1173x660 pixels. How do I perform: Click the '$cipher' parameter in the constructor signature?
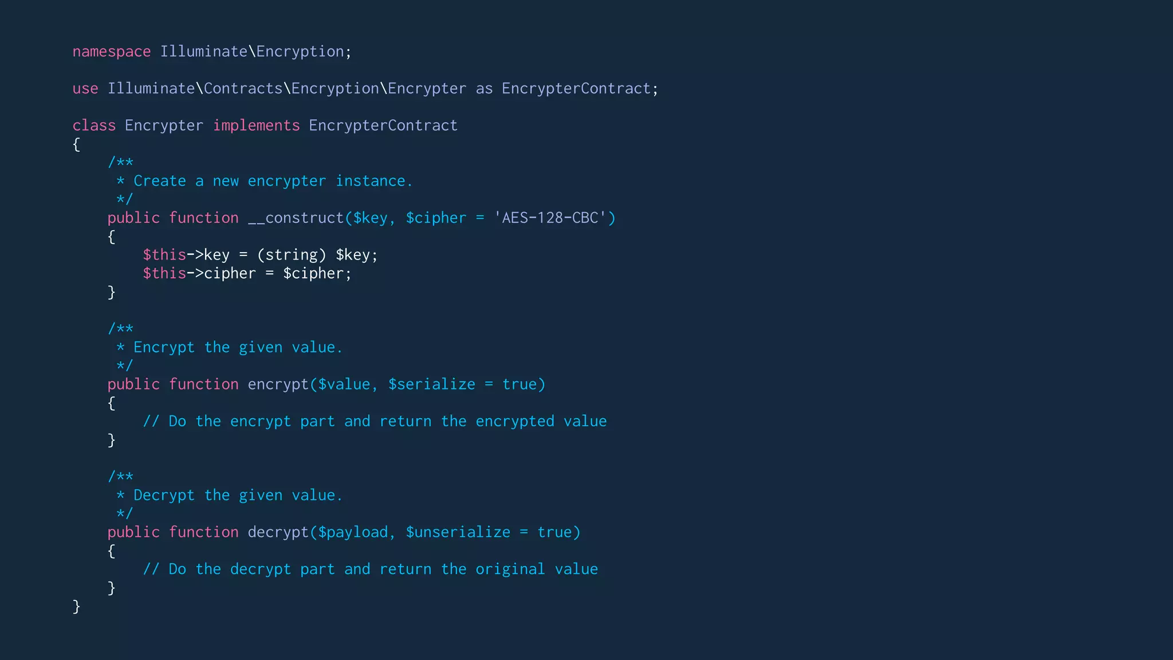point(436,218)
